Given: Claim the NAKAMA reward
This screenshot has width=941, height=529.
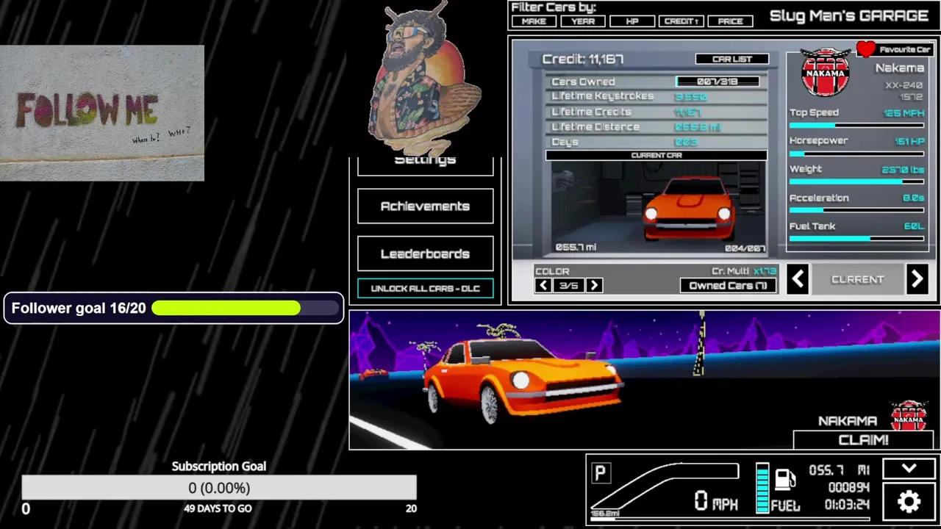Looking at the screenshot, I should 864,440.
